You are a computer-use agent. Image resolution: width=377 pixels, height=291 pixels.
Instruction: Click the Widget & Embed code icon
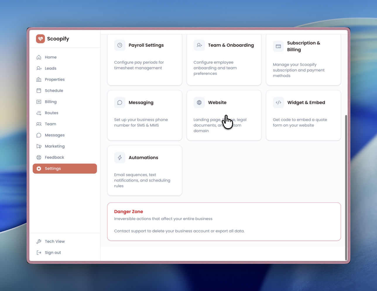coord(278,102)
